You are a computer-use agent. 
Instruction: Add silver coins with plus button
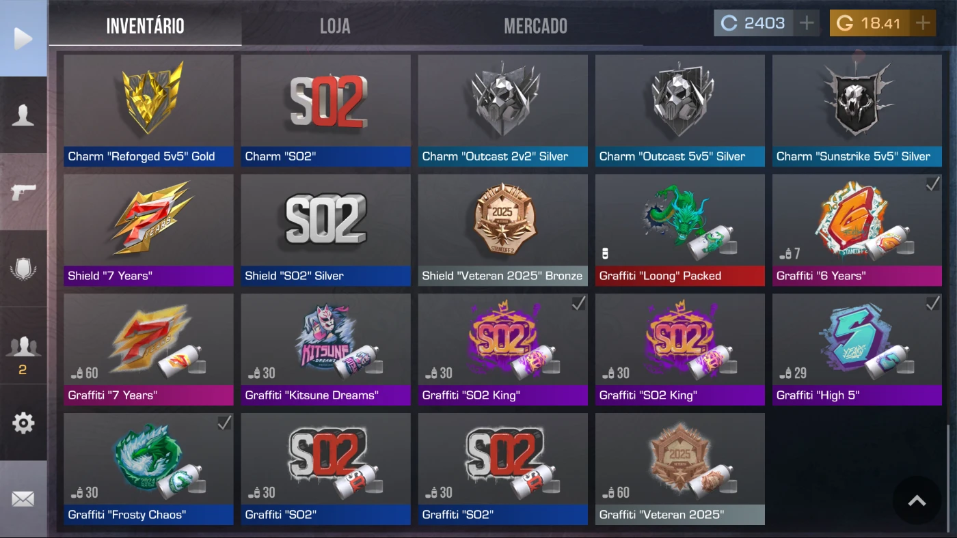tap(807, 23)
